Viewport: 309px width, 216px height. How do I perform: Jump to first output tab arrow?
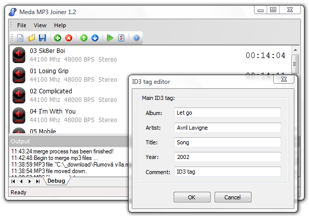click(13, 181)
